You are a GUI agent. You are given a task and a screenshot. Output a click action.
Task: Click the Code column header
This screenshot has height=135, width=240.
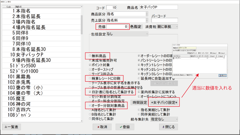pyautogui.click(x=9, y=7)
